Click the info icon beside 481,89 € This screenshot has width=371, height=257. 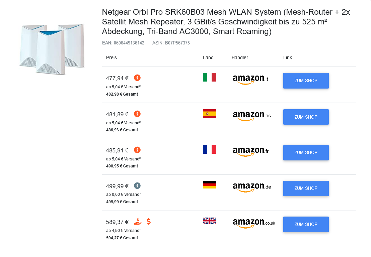pos(137,114)
